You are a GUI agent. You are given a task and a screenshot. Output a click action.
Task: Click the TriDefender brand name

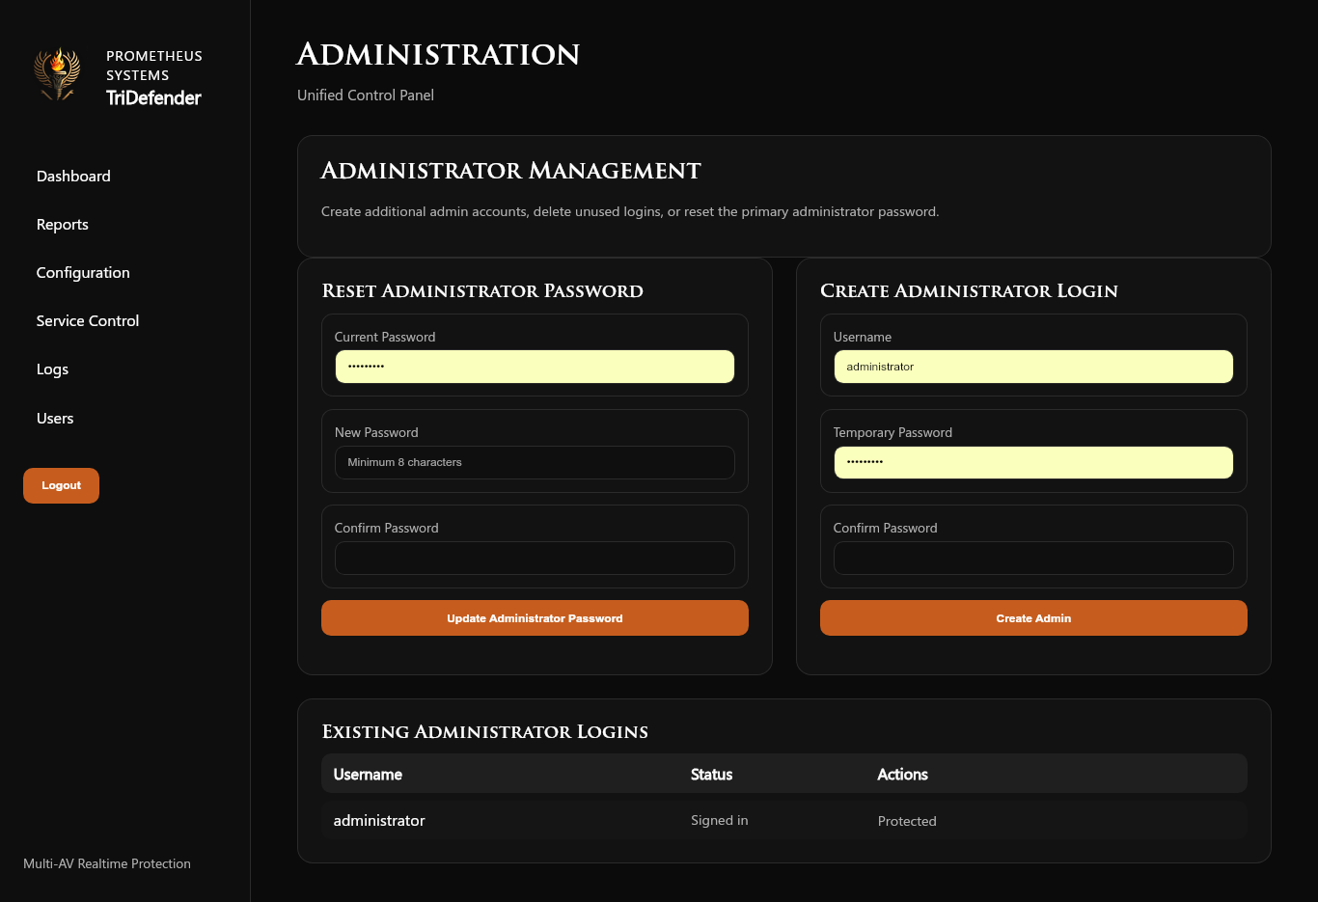153,98
